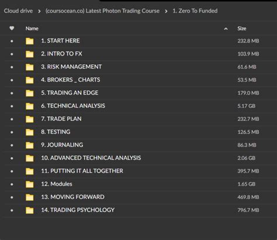277x240 pixels.
Task: Open the 8. TESTING folder icon
Action: tap(30, 132)
